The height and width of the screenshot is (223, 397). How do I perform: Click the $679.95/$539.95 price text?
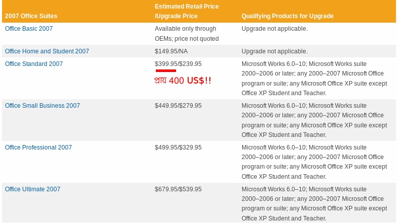[178, 189]
